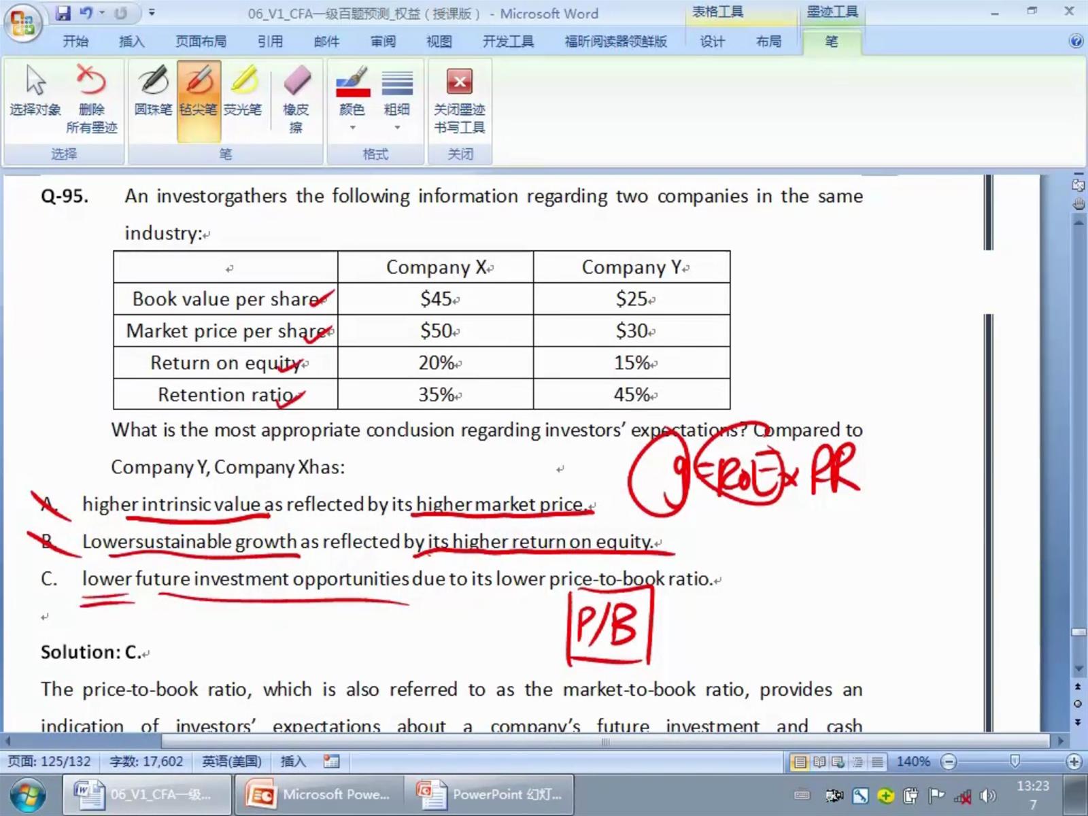Open Word Help via the question mark icon
The width and height of the screenshot is (1088, 816).
1076,41
